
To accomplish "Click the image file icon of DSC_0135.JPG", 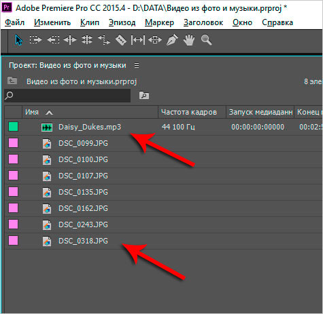I will click(x=47, y=193).
